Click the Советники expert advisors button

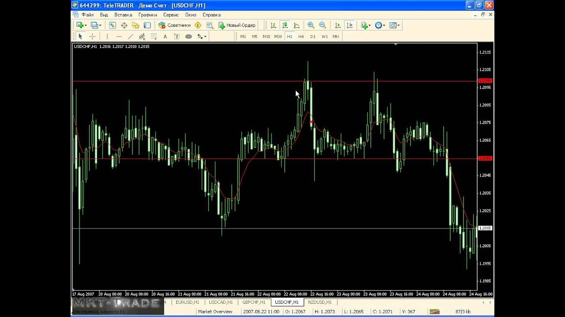tap(174, 25)
